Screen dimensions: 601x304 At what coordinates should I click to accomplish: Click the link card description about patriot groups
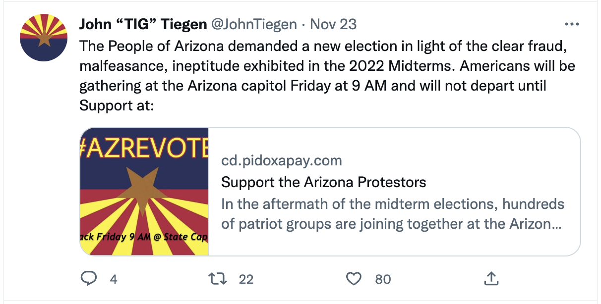(x=393, y=214)
